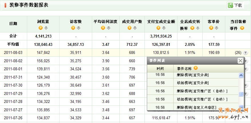Sort by 支付宝成交金额 using the arrow icon
The image size is (251, 123).
click(164, 28)
